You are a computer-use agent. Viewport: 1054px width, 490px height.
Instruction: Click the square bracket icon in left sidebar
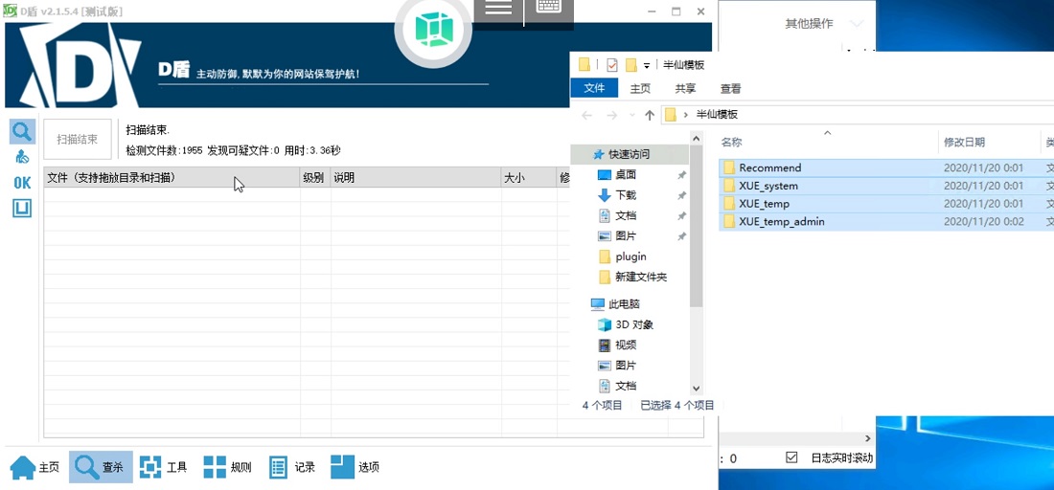[22, 208]
